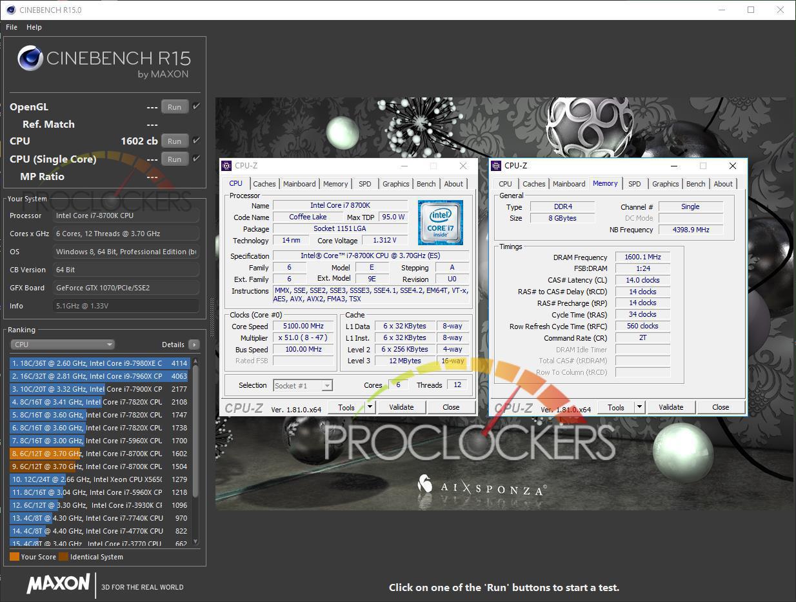Expand Tools dropdown arrow in left CPU-Z window
796x602 pixels.
click(370, 407)
